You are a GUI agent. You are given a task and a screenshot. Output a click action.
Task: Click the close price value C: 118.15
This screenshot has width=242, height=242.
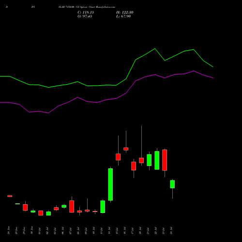point(86,13)
